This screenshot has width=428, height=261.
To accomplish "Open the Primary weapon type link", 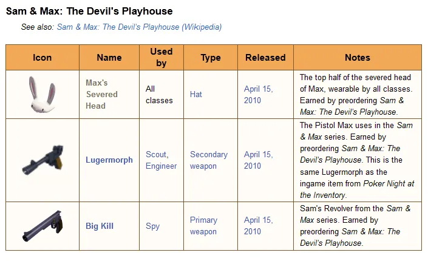I will pyautogui.click(x=203, y=226).
